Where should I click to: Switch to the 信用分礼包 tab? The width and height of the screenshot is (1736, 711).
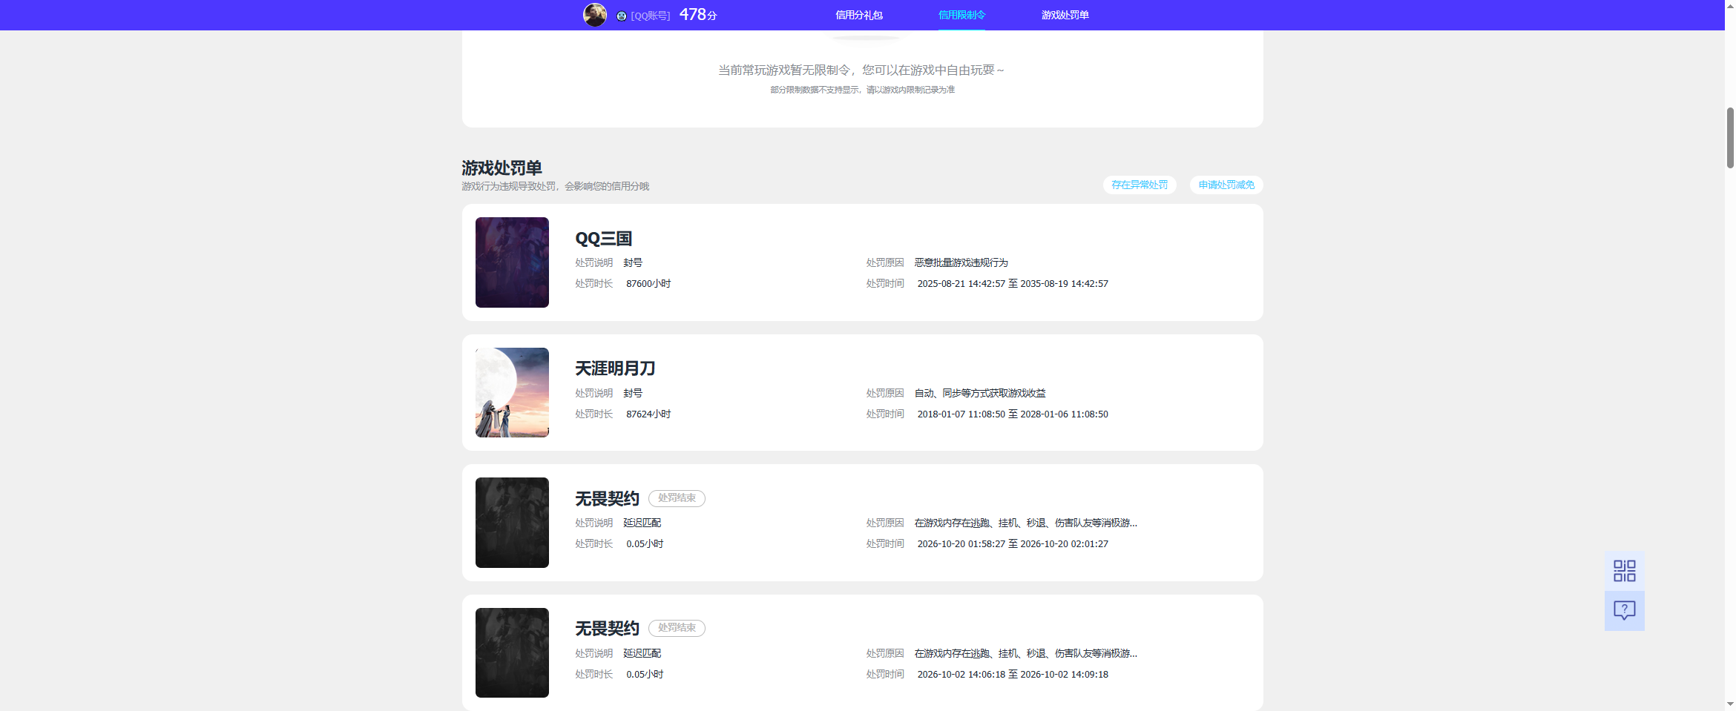tap(859, 15)
